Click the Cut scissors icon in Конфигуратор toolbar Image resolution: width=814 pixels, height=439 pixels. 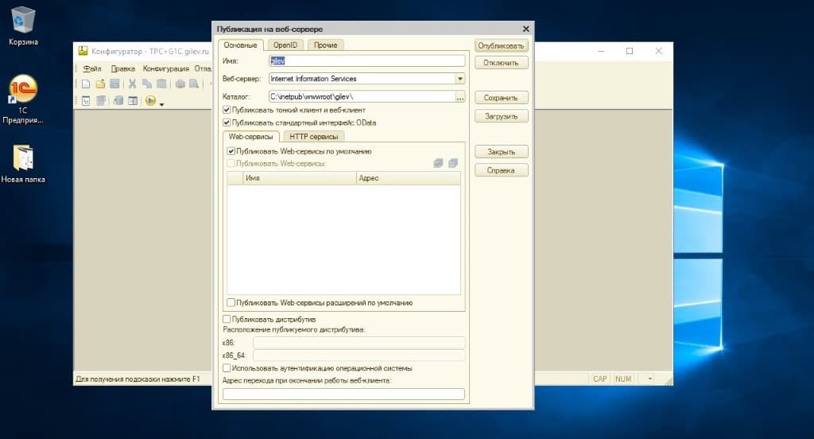tap(133, 84)
